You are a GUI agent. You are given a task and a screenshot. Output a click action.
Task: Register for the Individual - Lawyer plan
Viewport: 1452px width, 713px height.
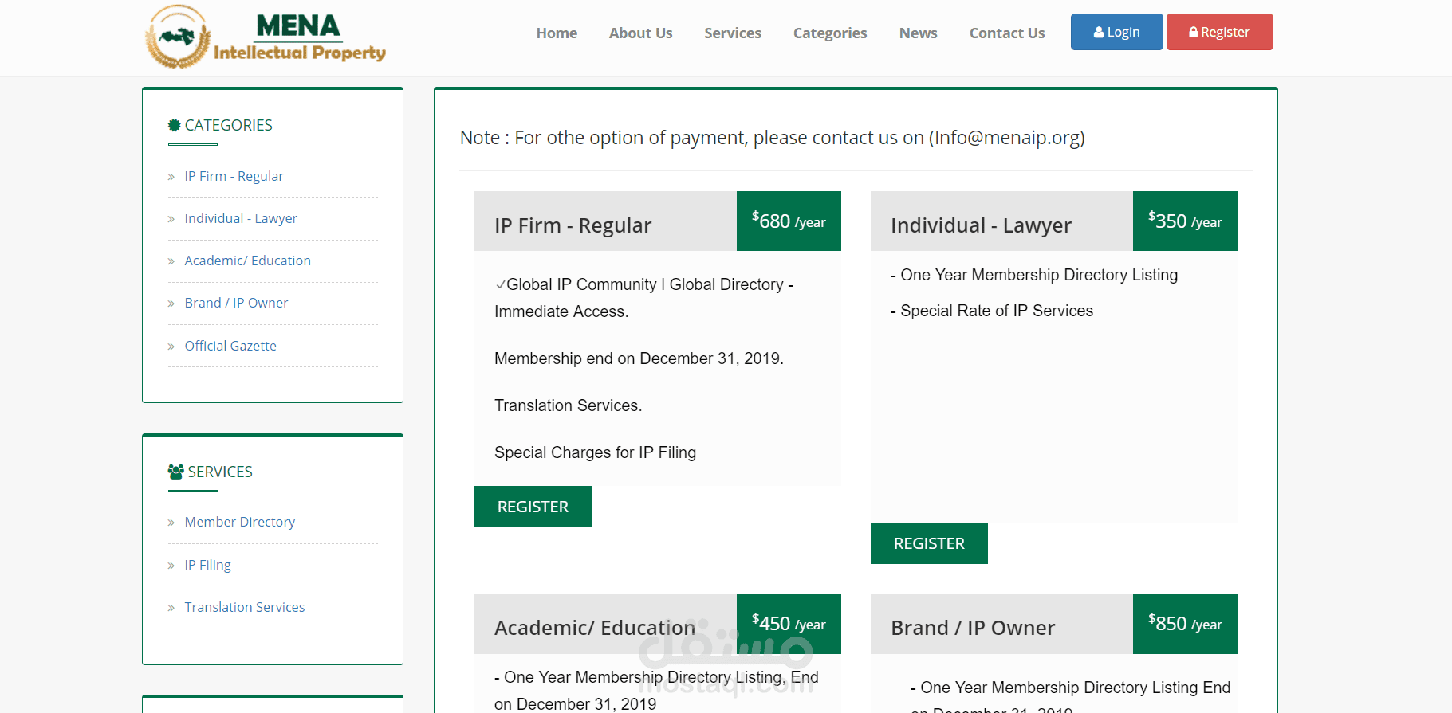coord(929,543)
